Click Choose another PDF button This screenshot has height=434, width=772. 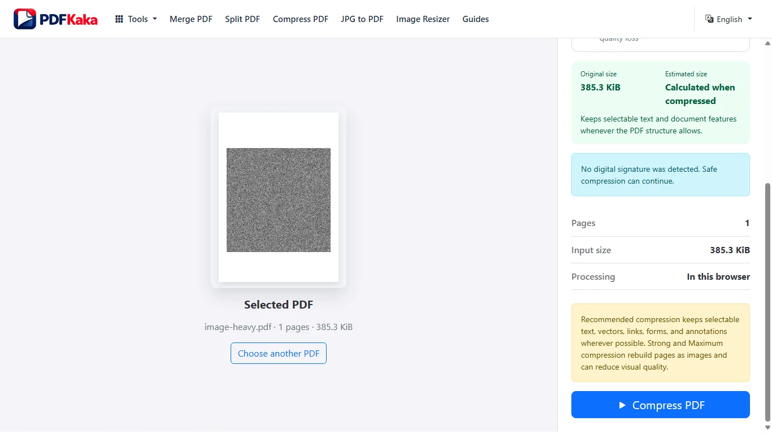[x=279, y=353]
